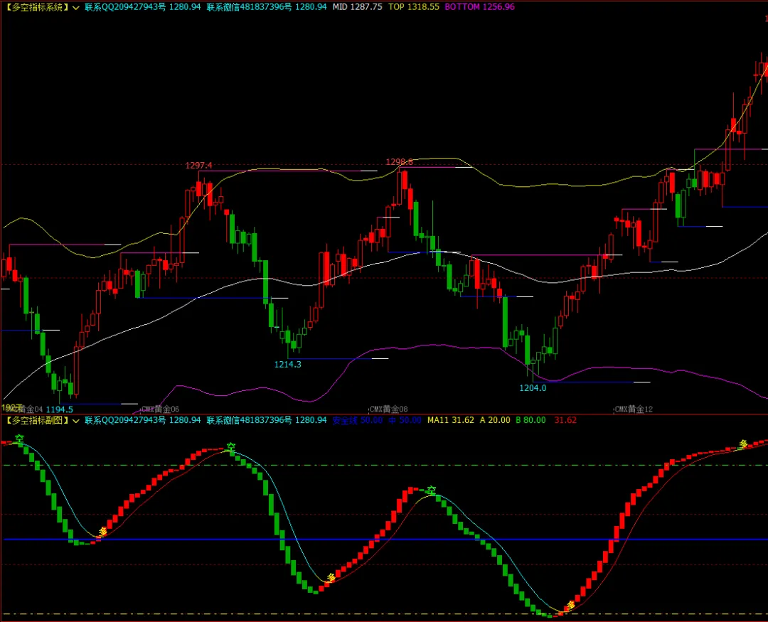Click the red 31.62 value in sub-chart header
This screenshot has height=622, width=768.
tap(565, 420)
